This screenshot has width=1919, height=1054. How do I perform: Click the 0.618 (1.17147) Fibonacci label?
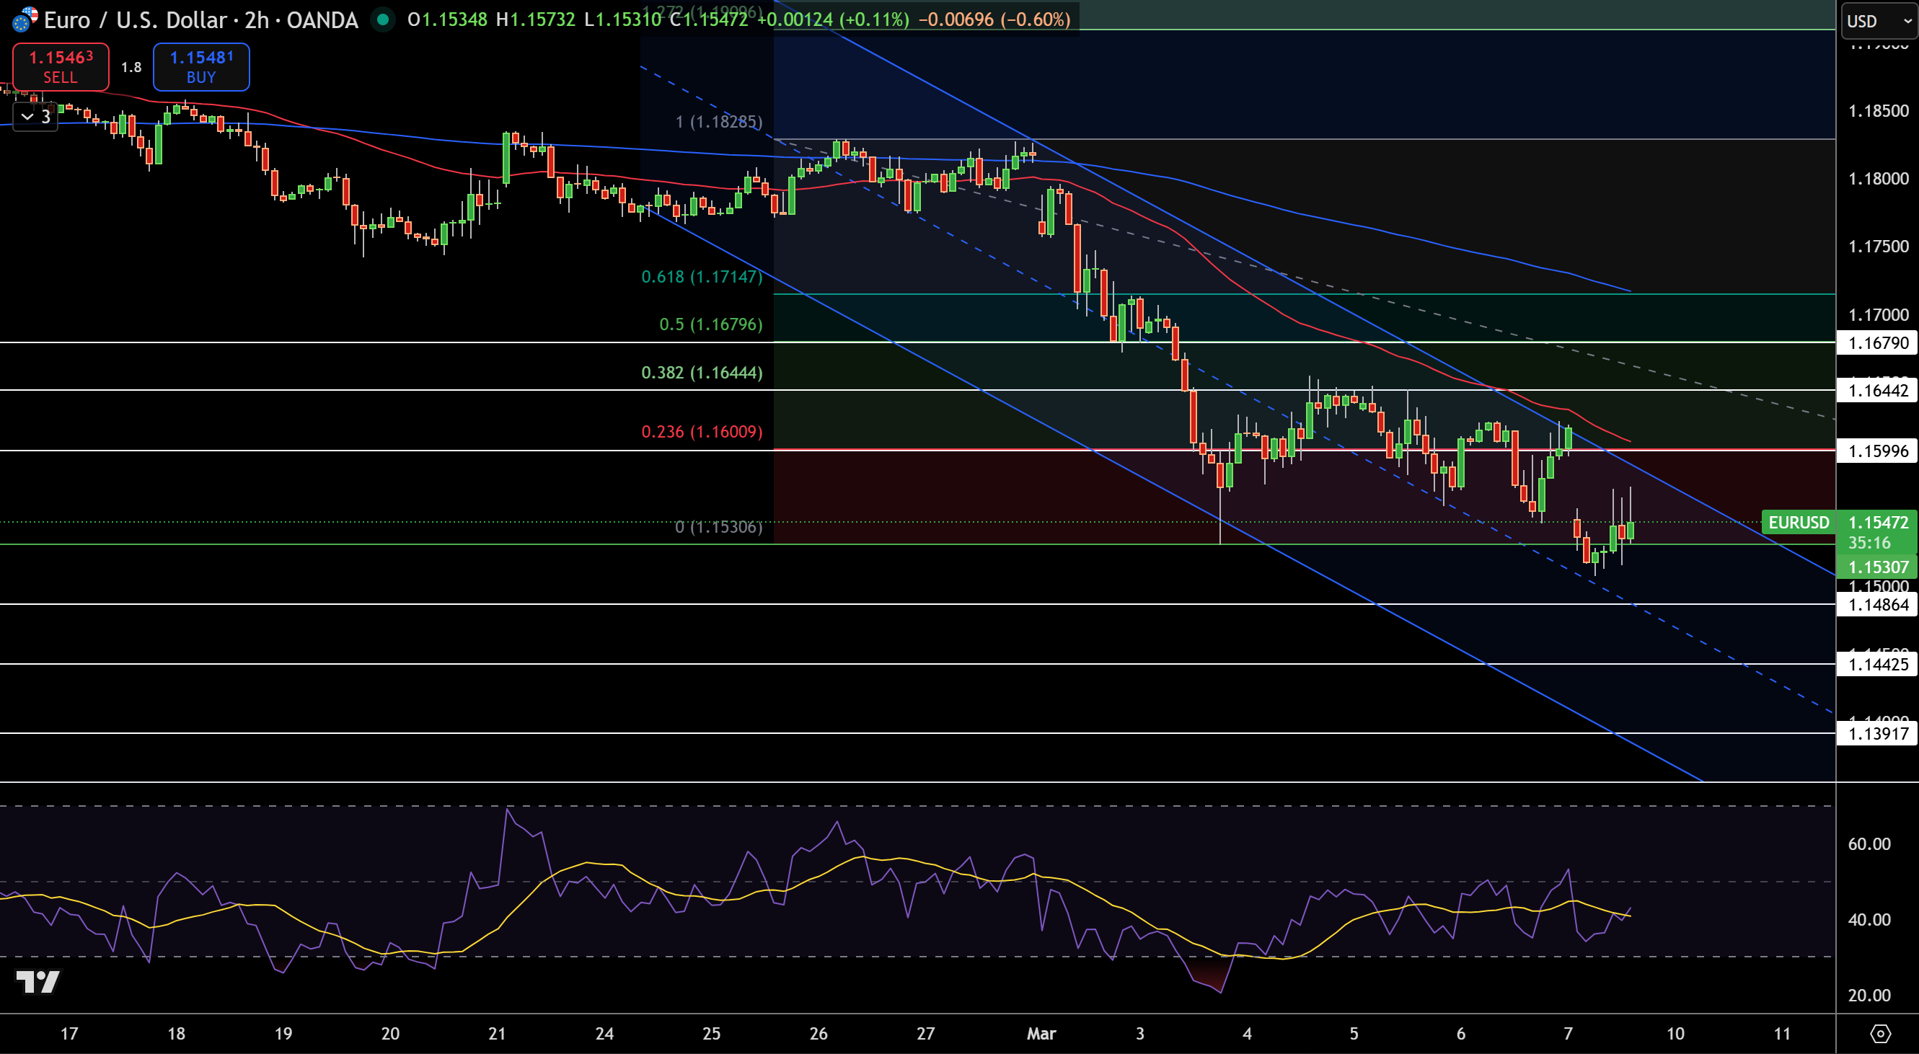[702, 276]
